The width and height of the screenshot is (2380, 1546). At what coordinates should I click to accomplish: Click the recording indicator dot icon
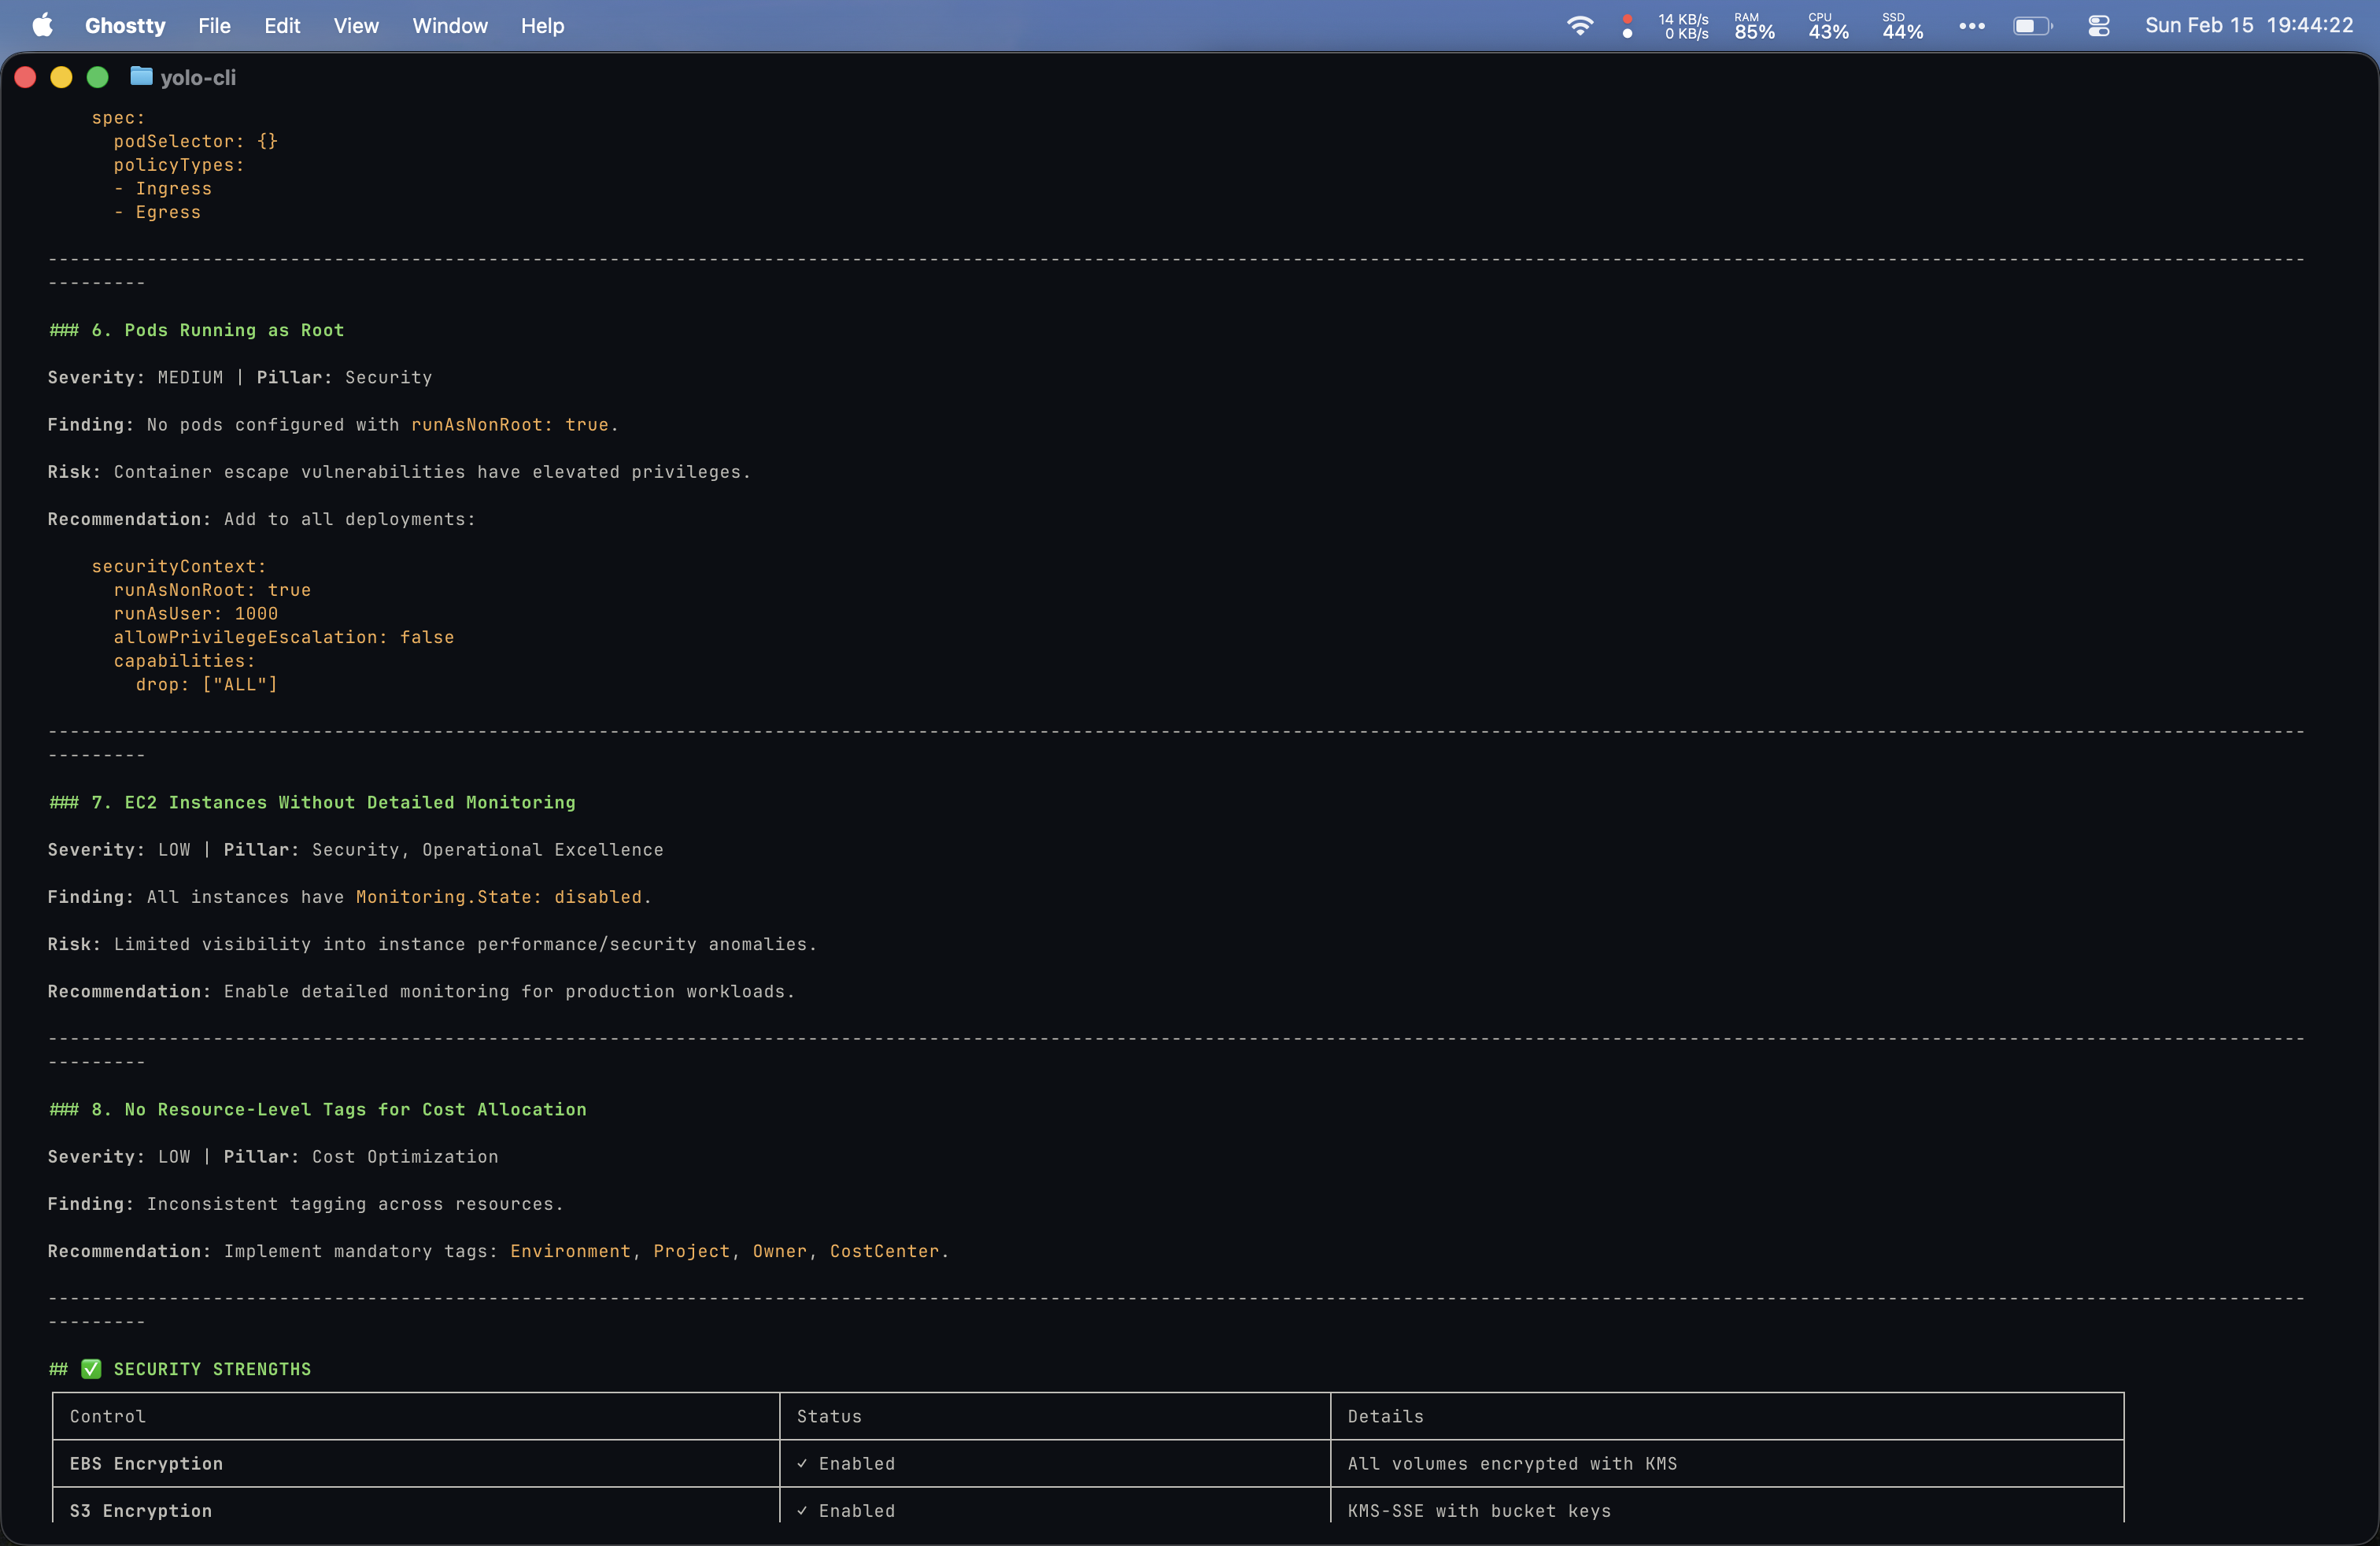coord(1627,25)
